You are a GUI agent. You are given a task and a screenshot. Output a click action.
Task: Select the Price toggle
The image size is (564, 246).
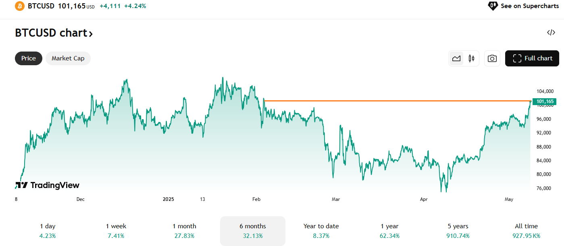[x=29, y=58]
